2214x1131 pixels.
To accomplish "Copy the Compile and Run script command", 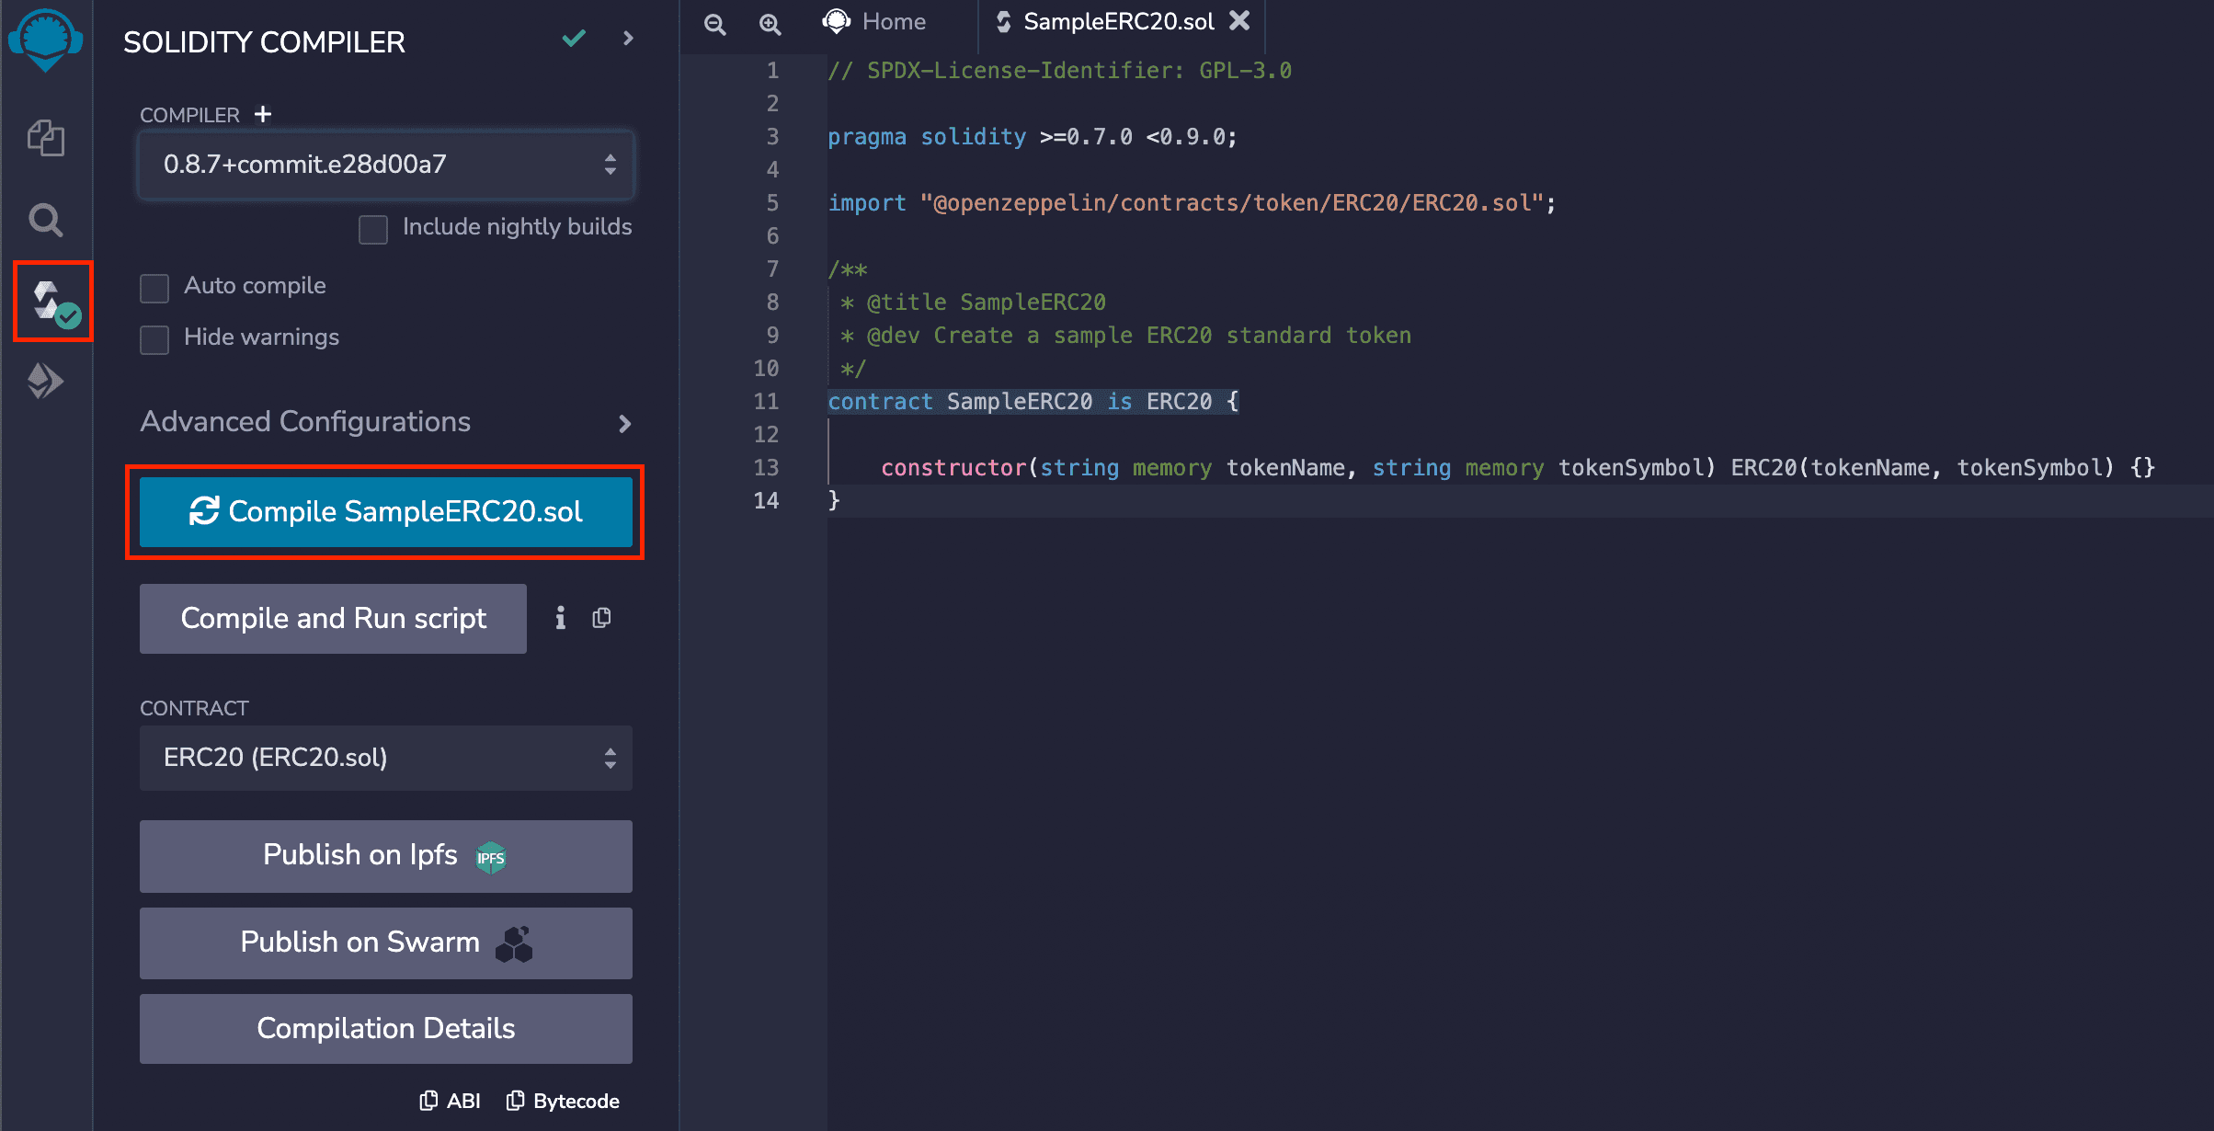I will click(602, 618).
